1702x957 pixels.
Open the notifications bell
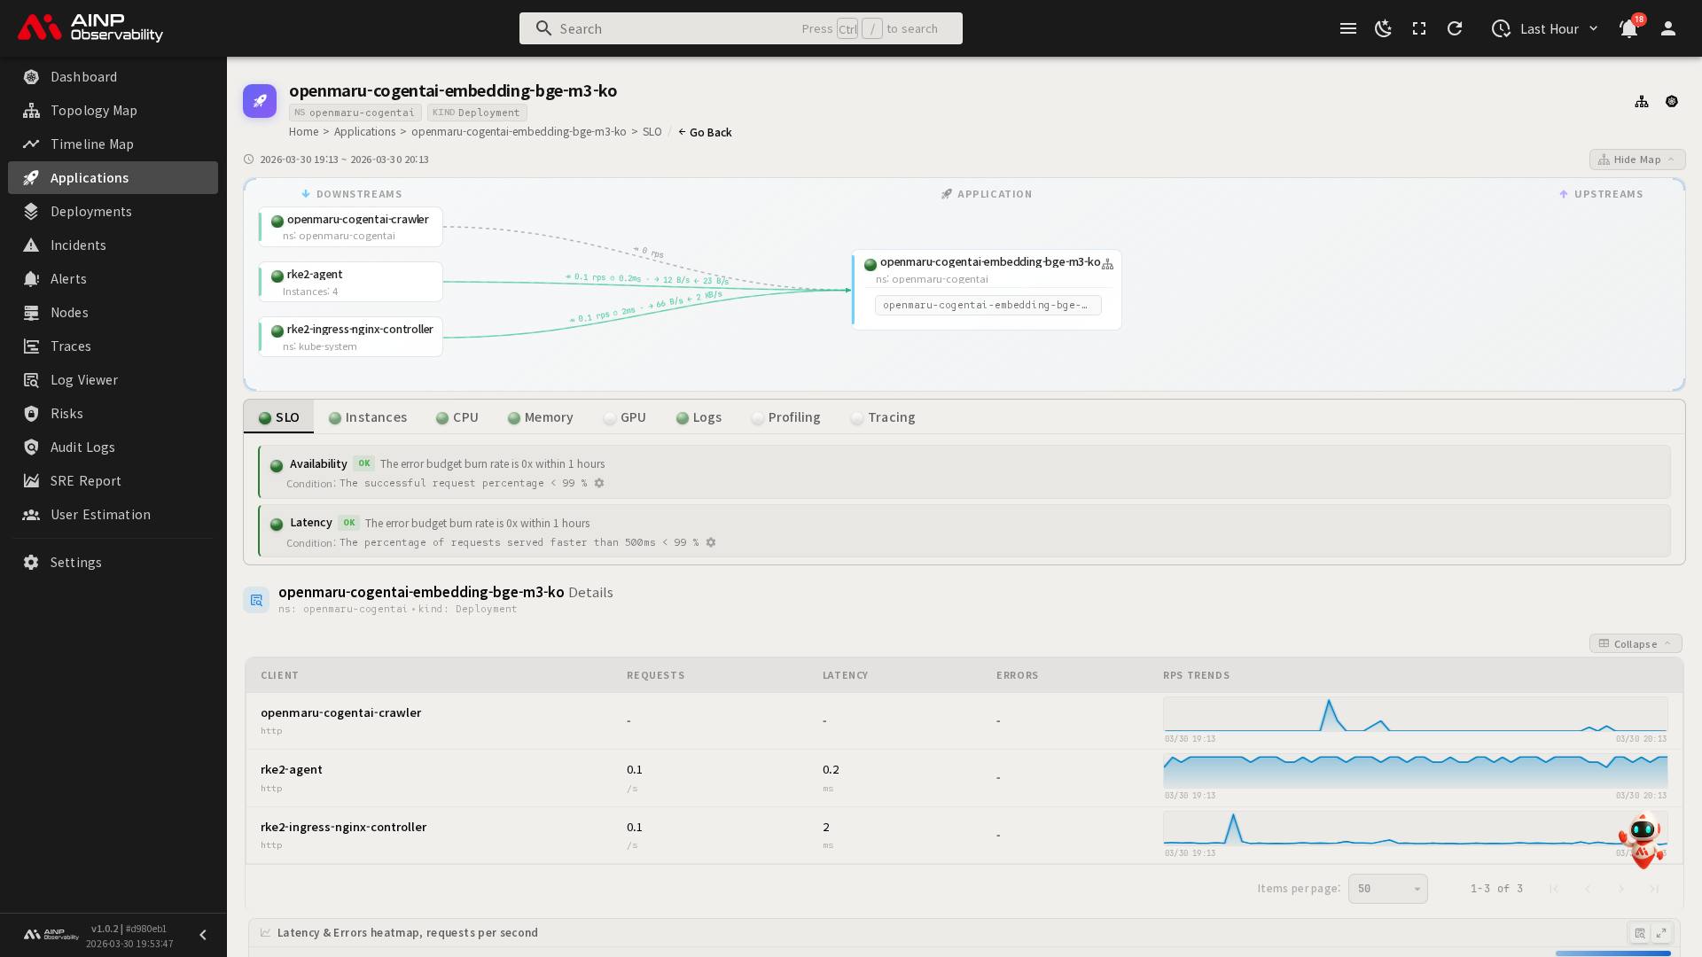[x=1628, y=28]
